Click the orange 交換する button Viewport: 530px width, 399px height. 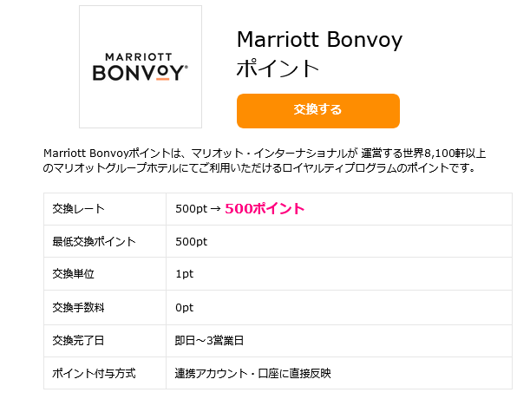coord(318,111)
